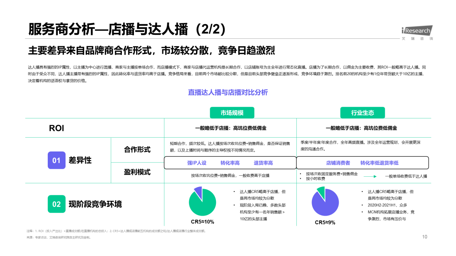Click the bullet 按场次收固定服务费+销售佣金
This screenshot has height=256, width=456.
[331, 174]
